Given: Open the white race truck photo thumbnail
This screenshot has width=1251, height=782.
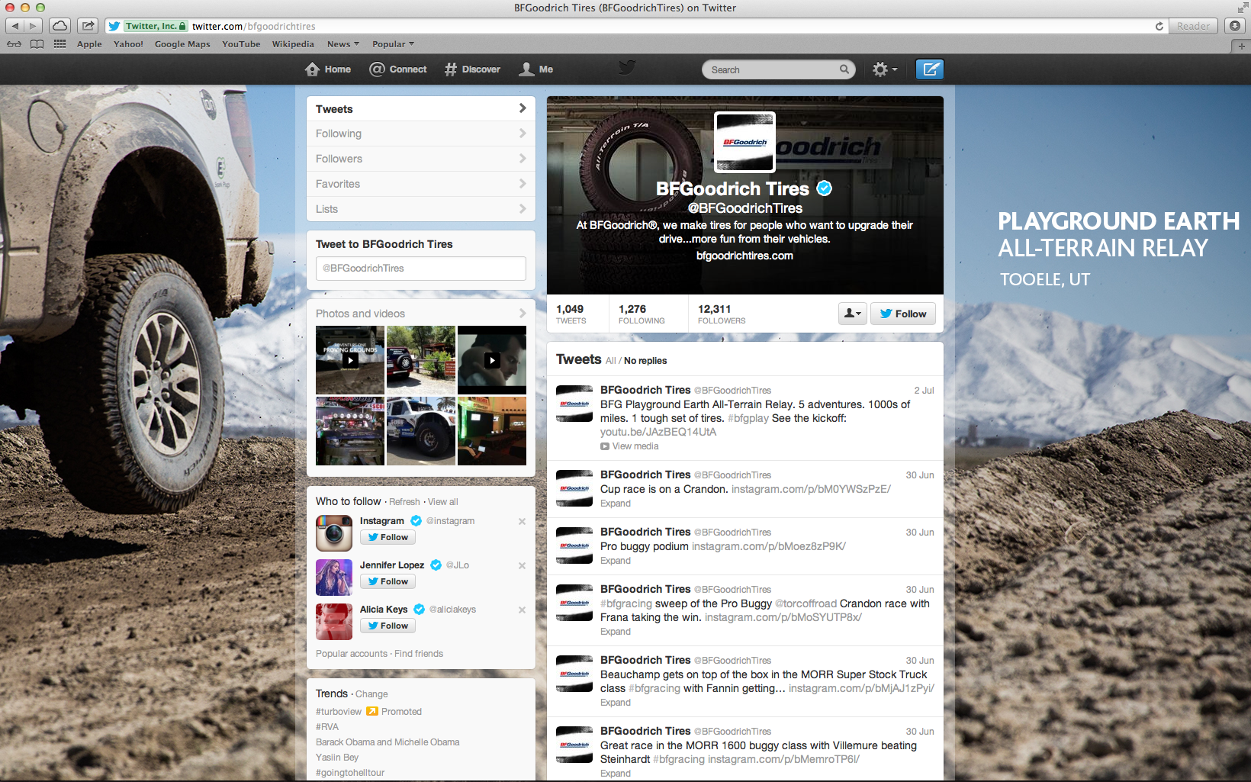Looking at the screenshot, I should tap(421, 431).
